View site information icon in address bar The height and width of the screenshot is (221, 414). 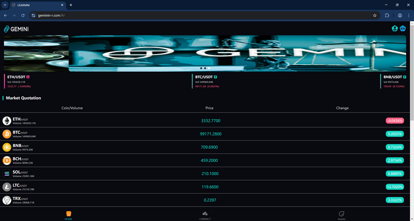(x=33, y=15)
